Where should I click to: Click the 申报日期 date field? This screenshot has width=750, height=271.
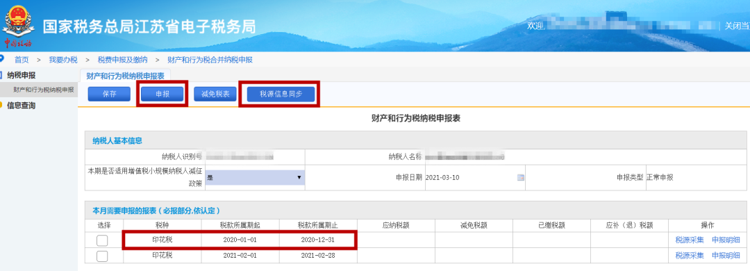click(x=474, y=177)
